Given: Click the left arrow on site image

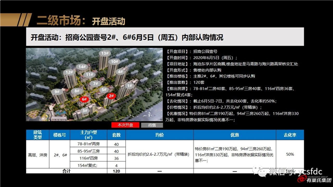Looking at the screenshot, I should 29,86.
